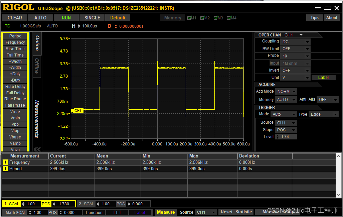Screen dimensions: 343x217
Task: Click the blue Label button at bottom
Action: click(x=140, y=212)
